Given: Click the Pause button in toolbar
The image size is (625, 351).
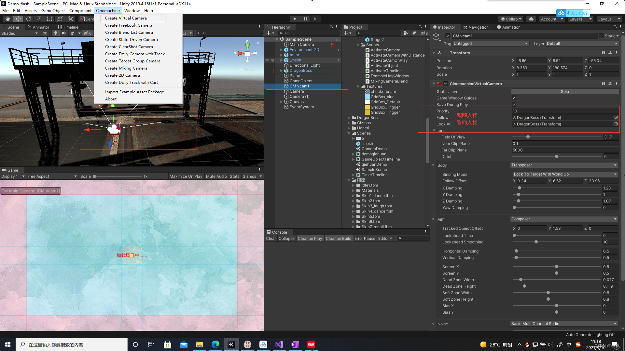Looking at the screenshot, I should 305,19.
